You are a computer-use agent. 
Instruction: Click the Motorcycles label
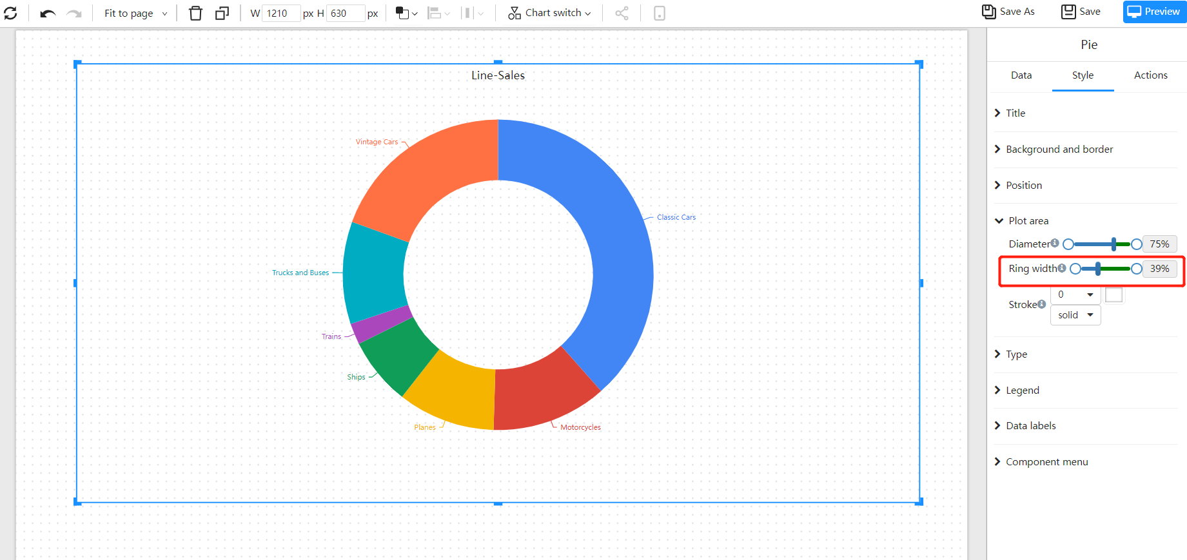[580, 427]
